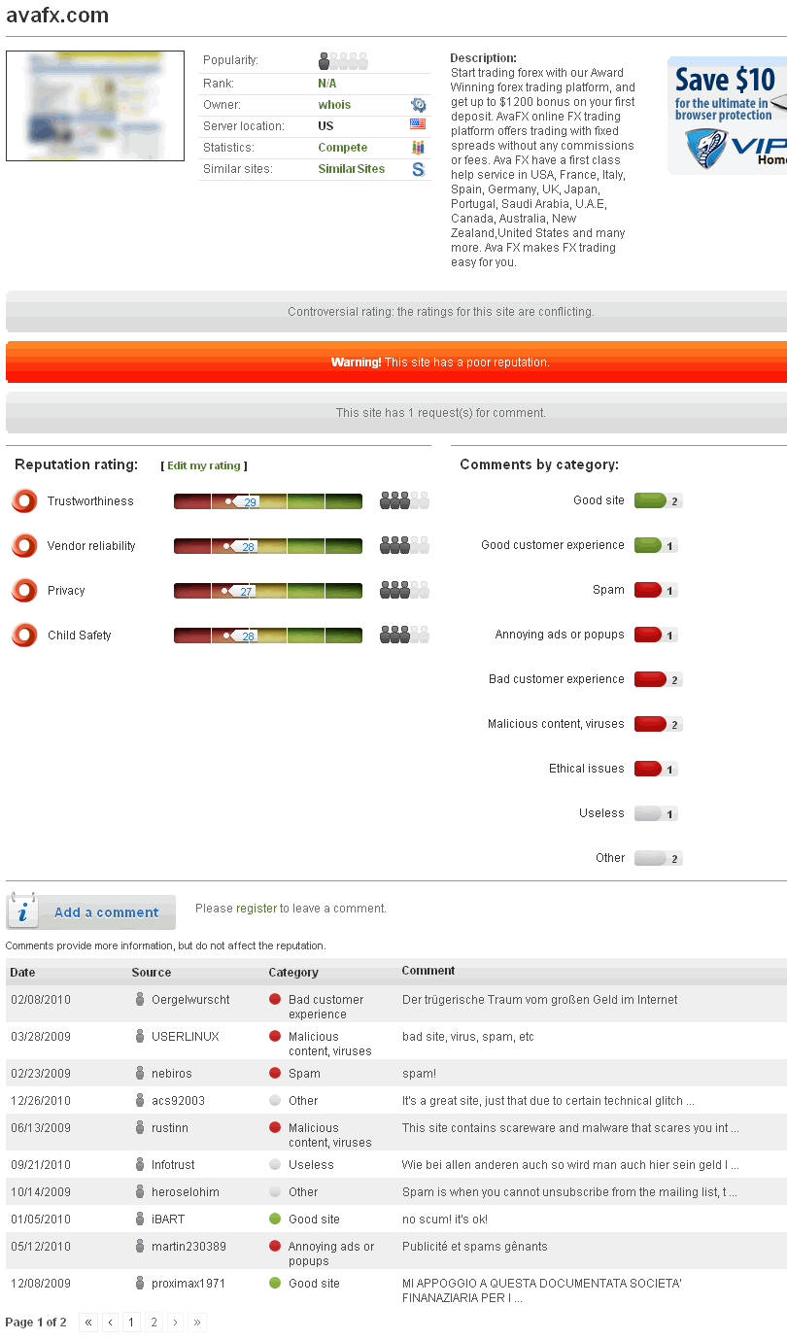Jump to the last comments page

(x=197, y=1323)
